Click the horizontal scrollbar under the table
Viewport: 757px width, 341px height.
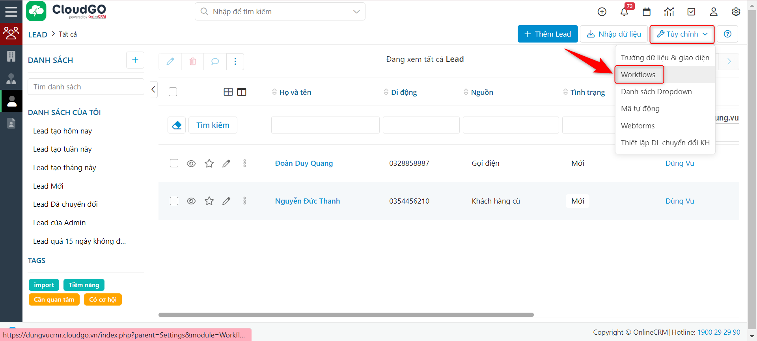[x=346, y=315]
